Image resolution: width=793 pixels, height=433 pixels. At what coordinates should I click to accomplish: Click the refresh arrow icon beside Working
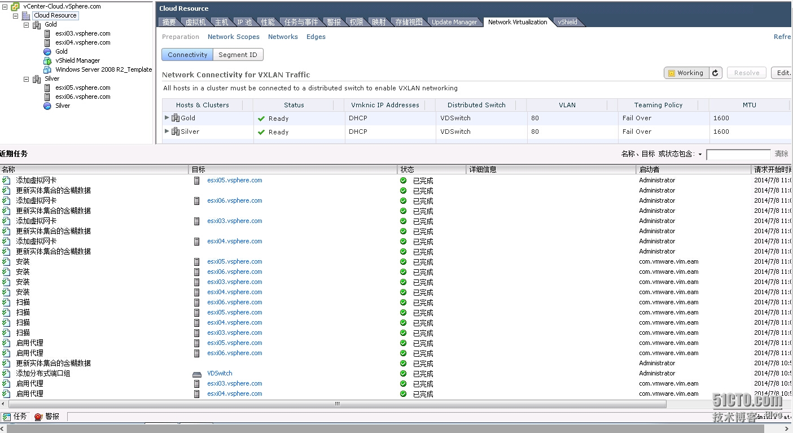[716, 73]
